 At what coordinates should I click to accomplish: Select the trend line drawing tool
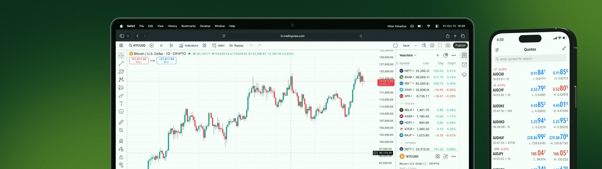click(x=121, y=64)
